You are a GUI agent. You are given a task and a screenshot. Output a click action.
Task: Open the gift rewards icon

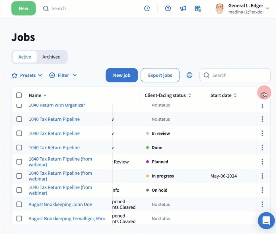pyautogui.click(x=198, y=9)
